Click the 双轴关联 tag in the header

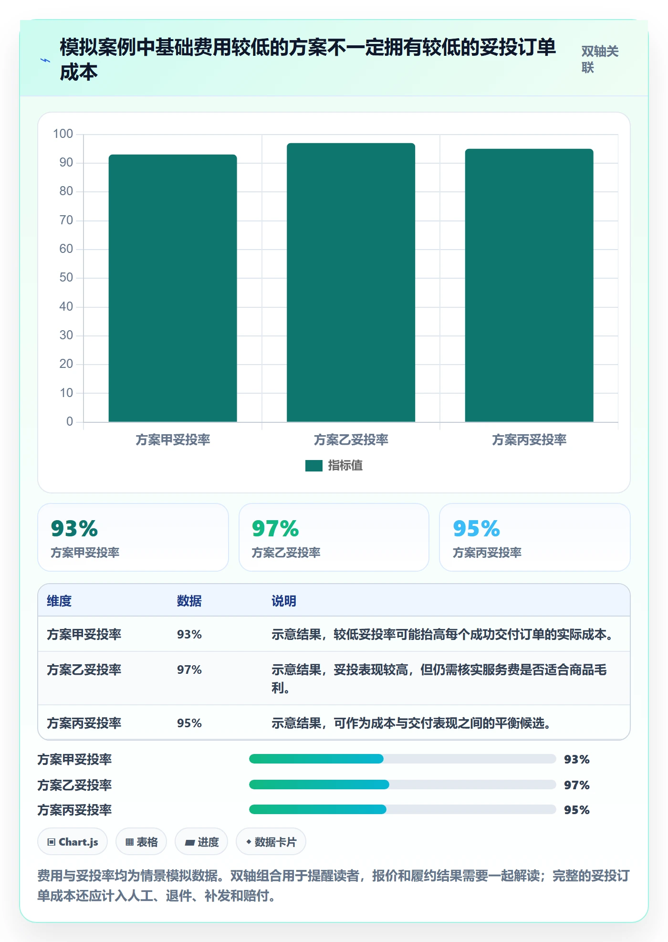(x=600, y=59)
